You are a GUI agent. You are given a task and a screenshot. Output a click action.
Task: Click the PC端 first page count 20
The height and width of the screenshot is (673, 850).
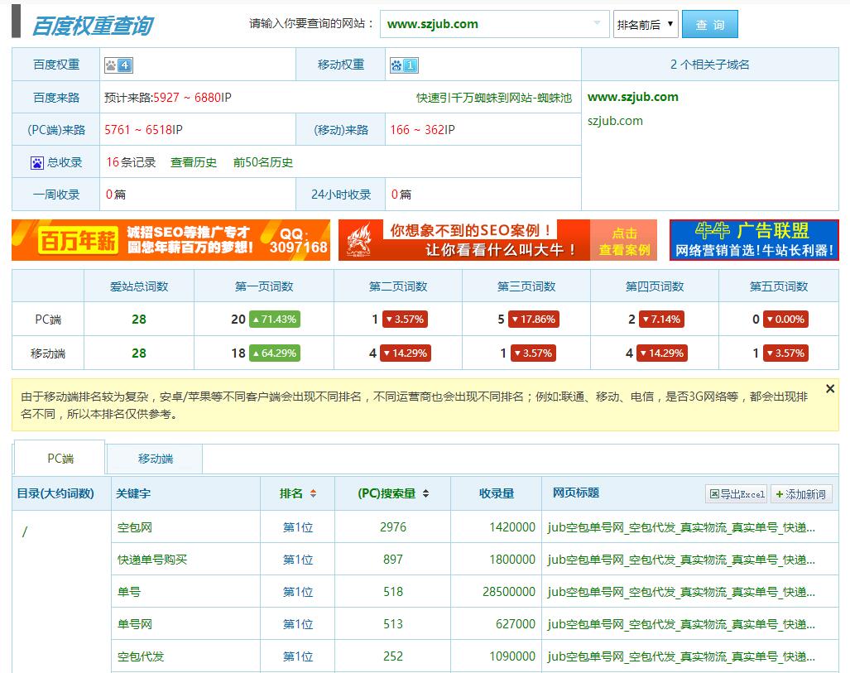238,320
